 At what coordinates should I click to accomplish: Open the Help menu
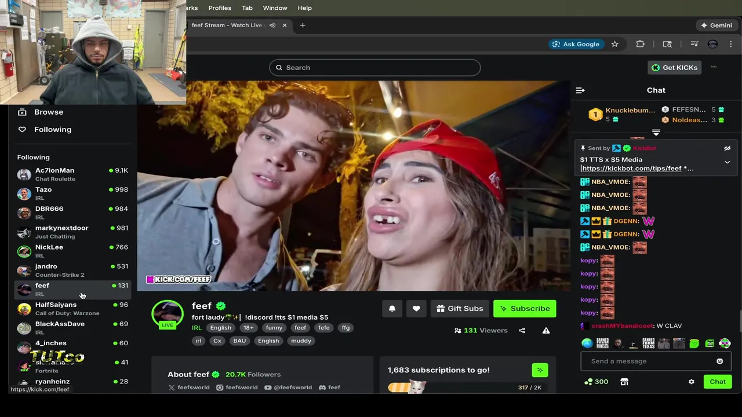point(305,8)
